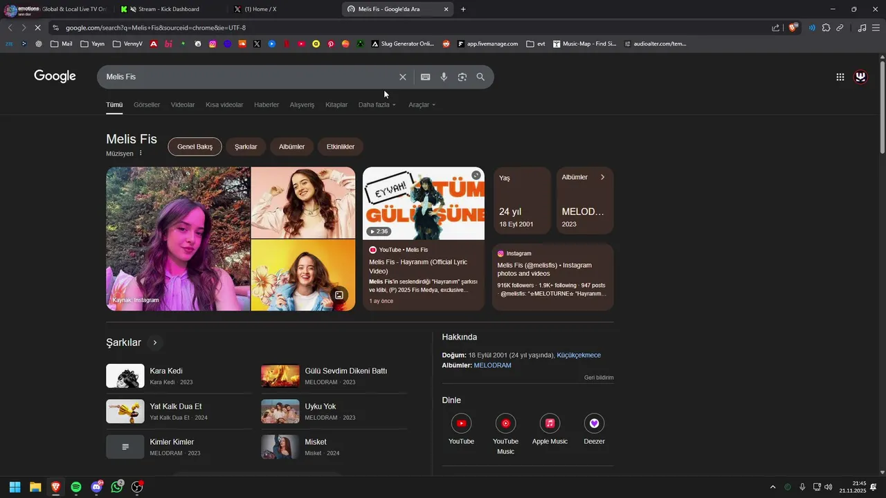Open more options beside Müzisyen label
This screenshot has height=498, width=886.
141,154
